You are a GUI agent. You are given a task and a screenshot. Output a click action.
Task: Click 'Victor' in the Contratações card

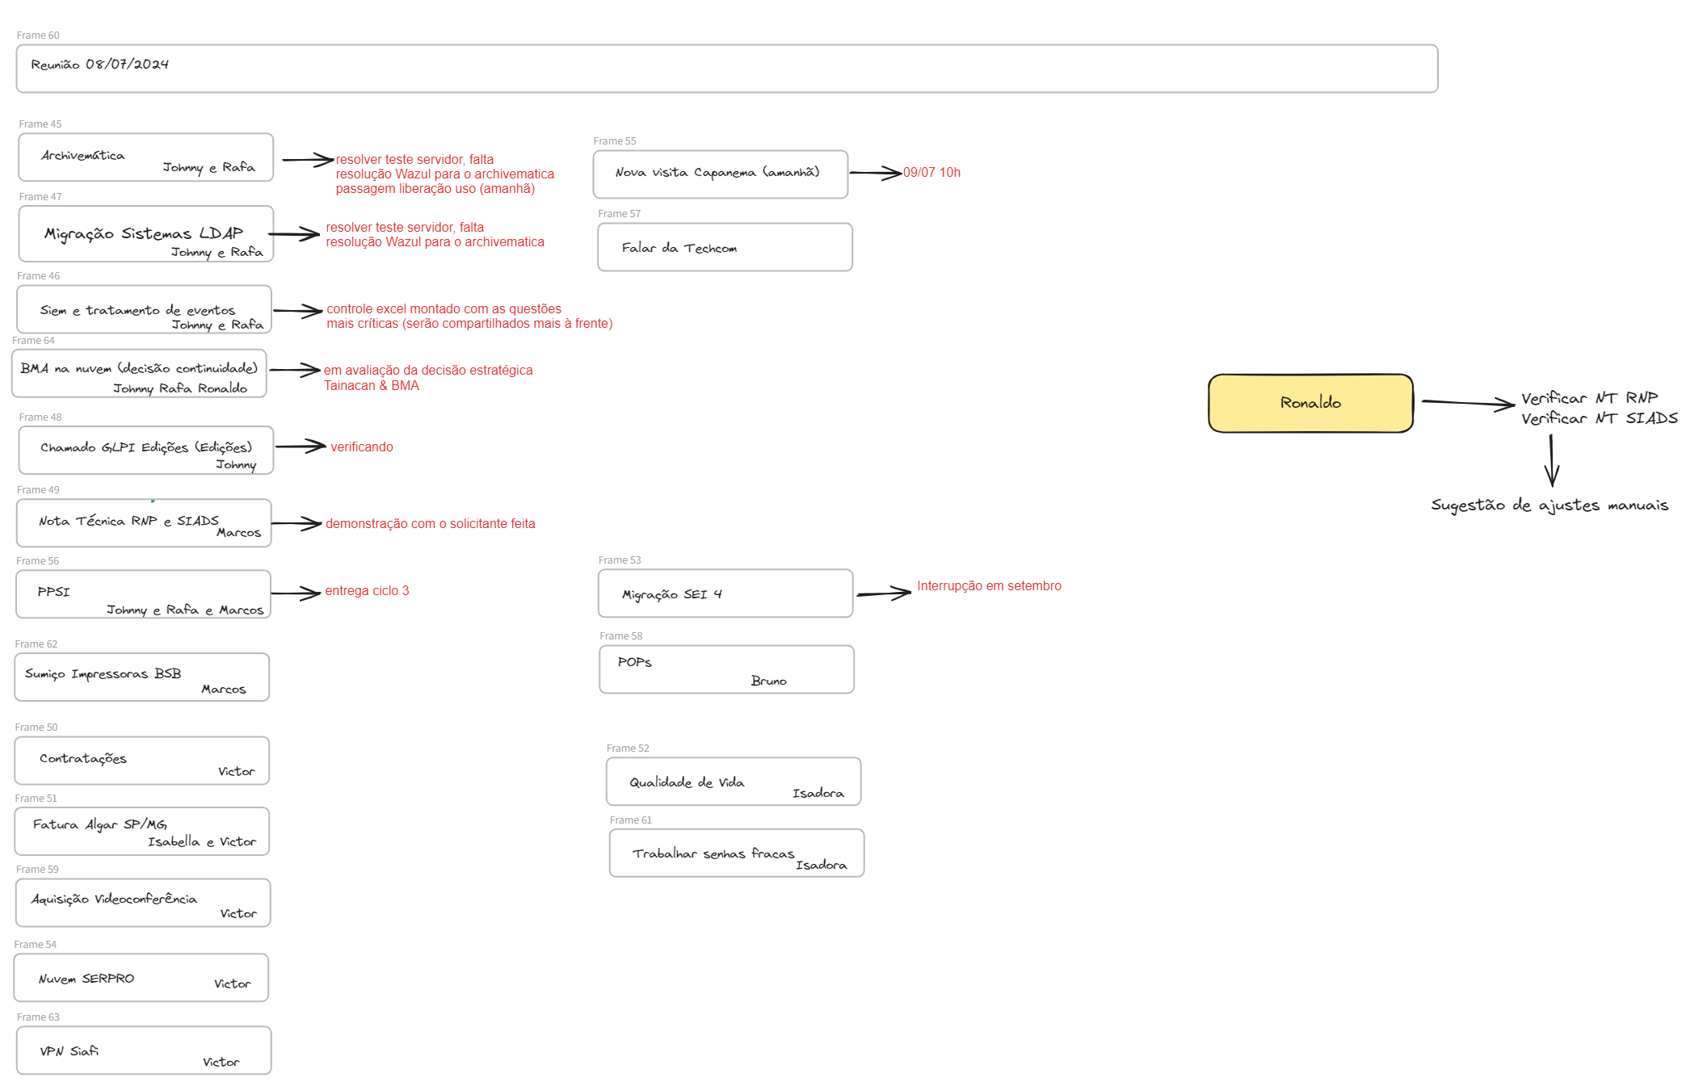[237, 772]
